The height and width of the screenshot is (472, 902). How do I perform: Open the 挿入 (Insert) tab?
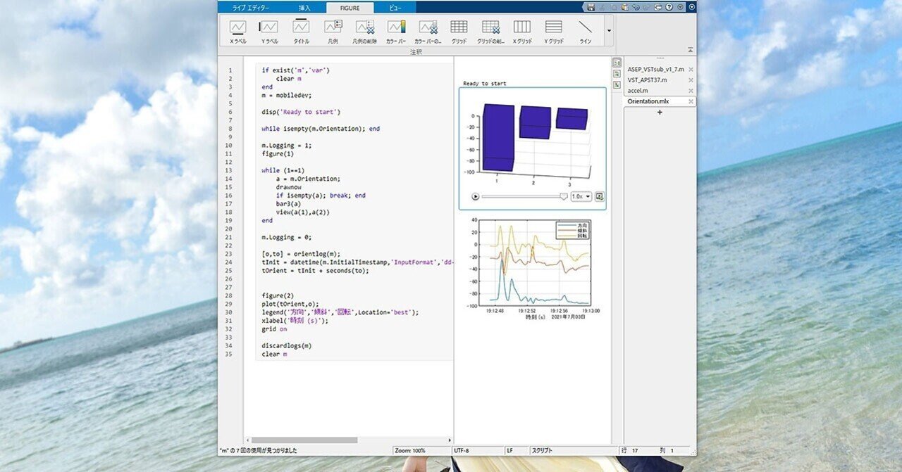304,7
